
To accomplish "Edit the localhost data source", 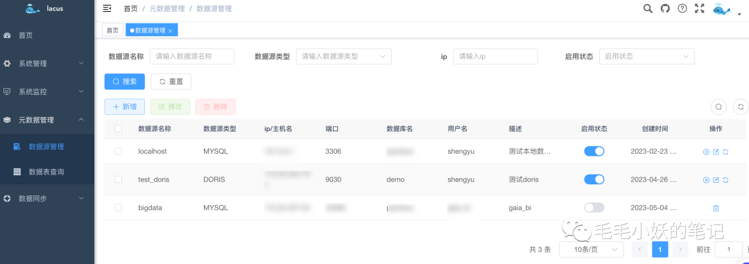I will (x=716, y=152).
